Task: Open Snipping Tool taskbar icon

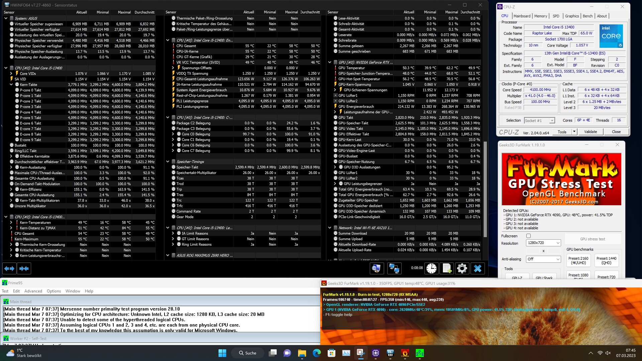Action: pos(361,353)
